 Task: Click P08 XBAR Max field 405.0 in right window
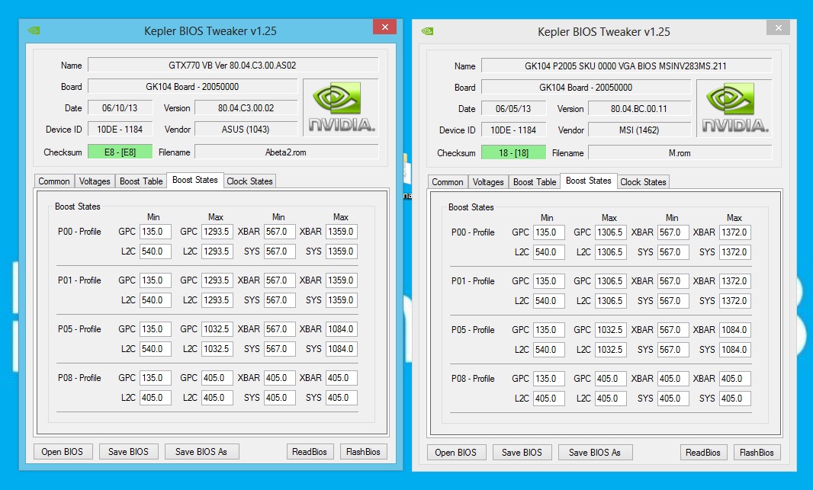coord(734,379)
